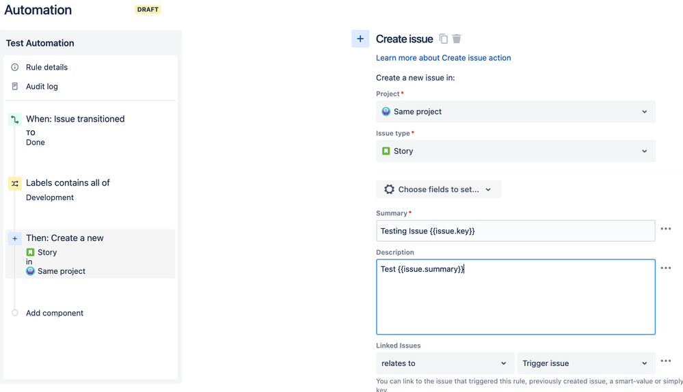This screenshot has height=392, width=683.
Task: Expand the Choose fields to set dropdown
Action: point(439,189)
